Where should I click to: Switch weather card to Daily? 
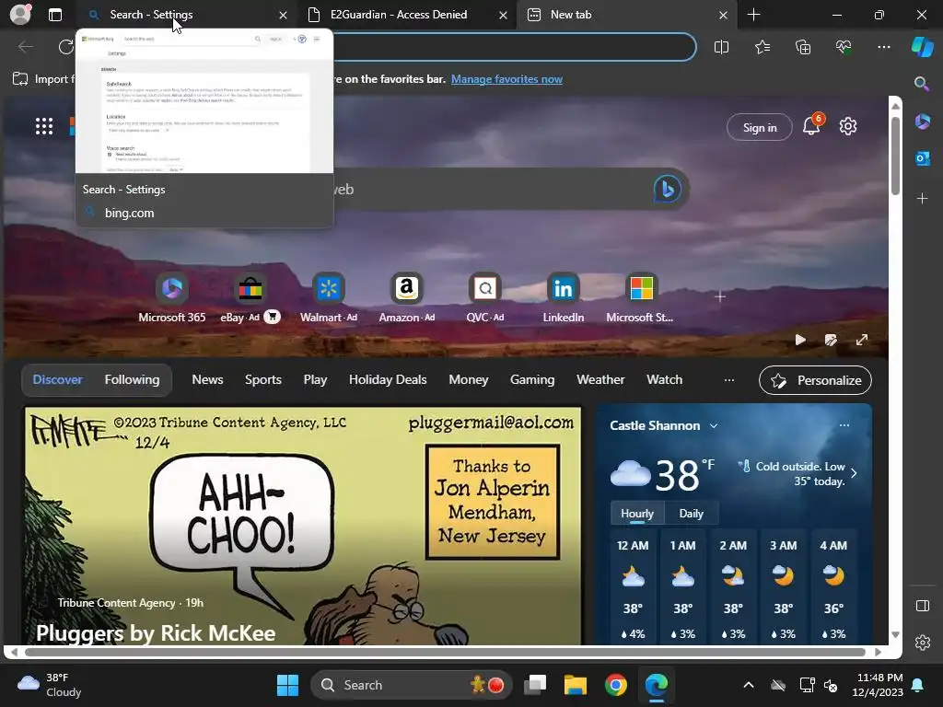pyautogui.click(x=691, y=514)
